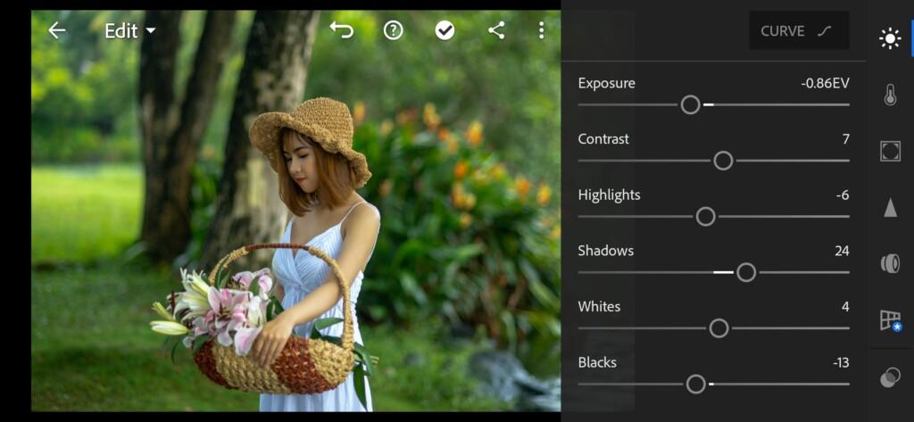Click the Shadows value 24

(842, 252)
